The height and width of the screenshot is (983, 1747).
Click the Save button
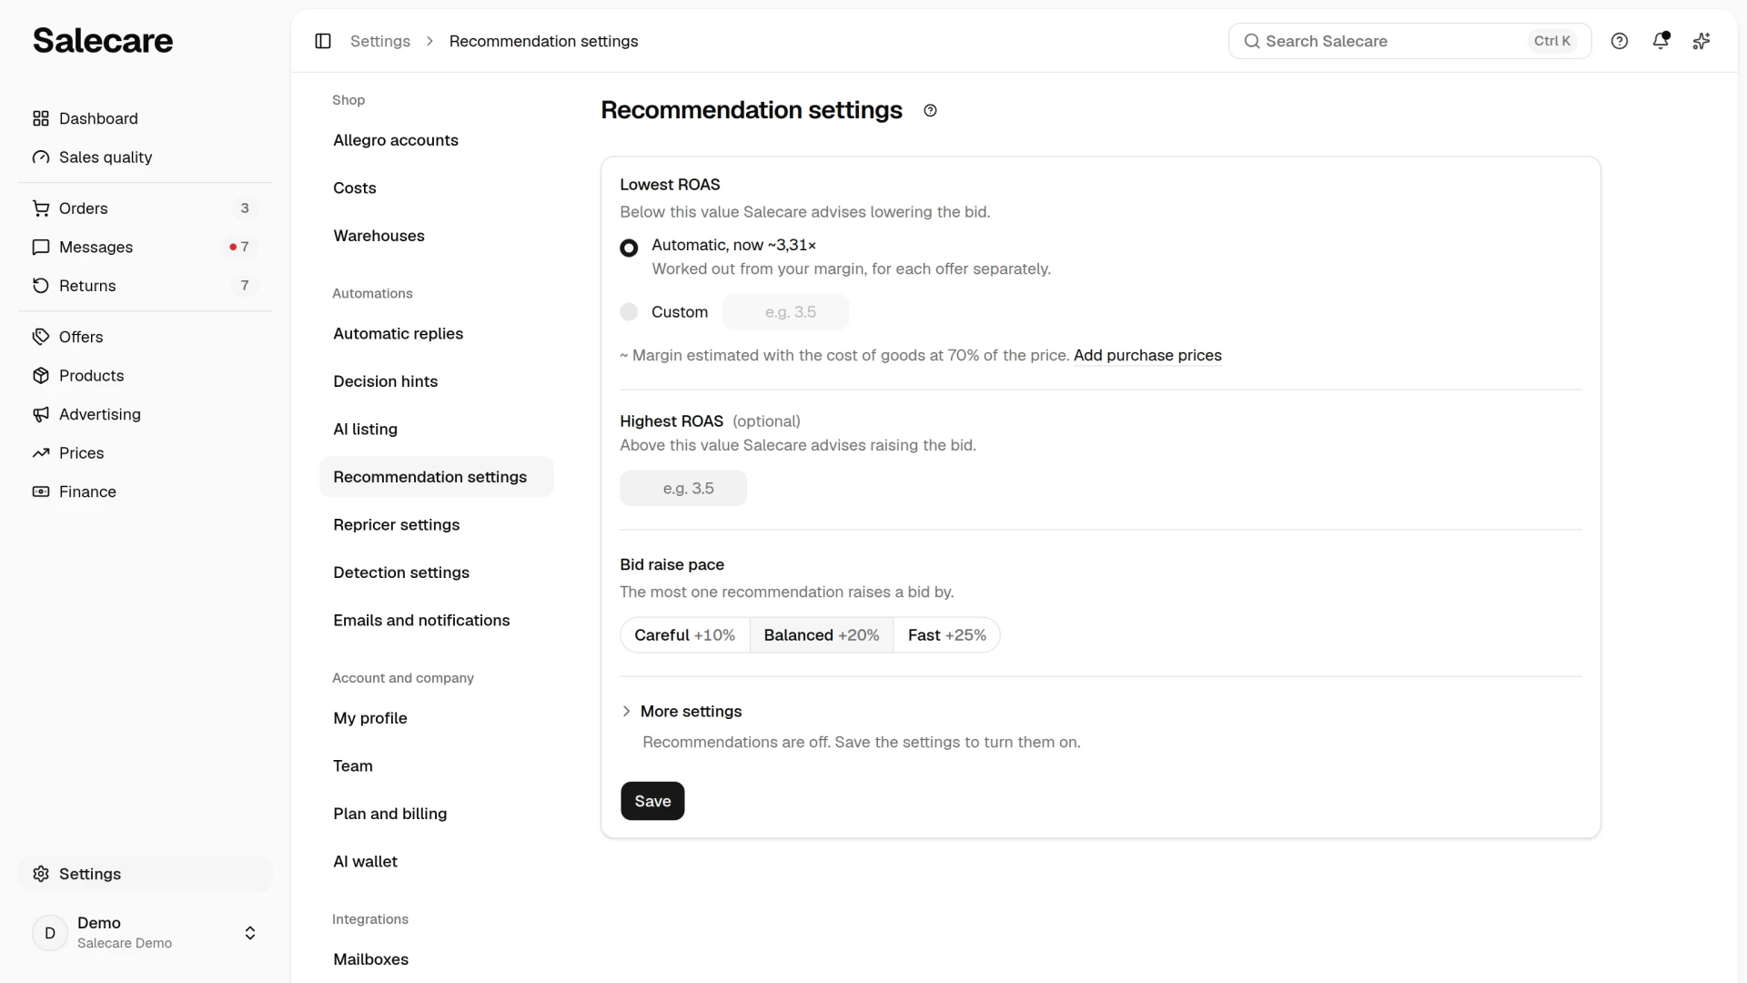(x=652, y=801)
